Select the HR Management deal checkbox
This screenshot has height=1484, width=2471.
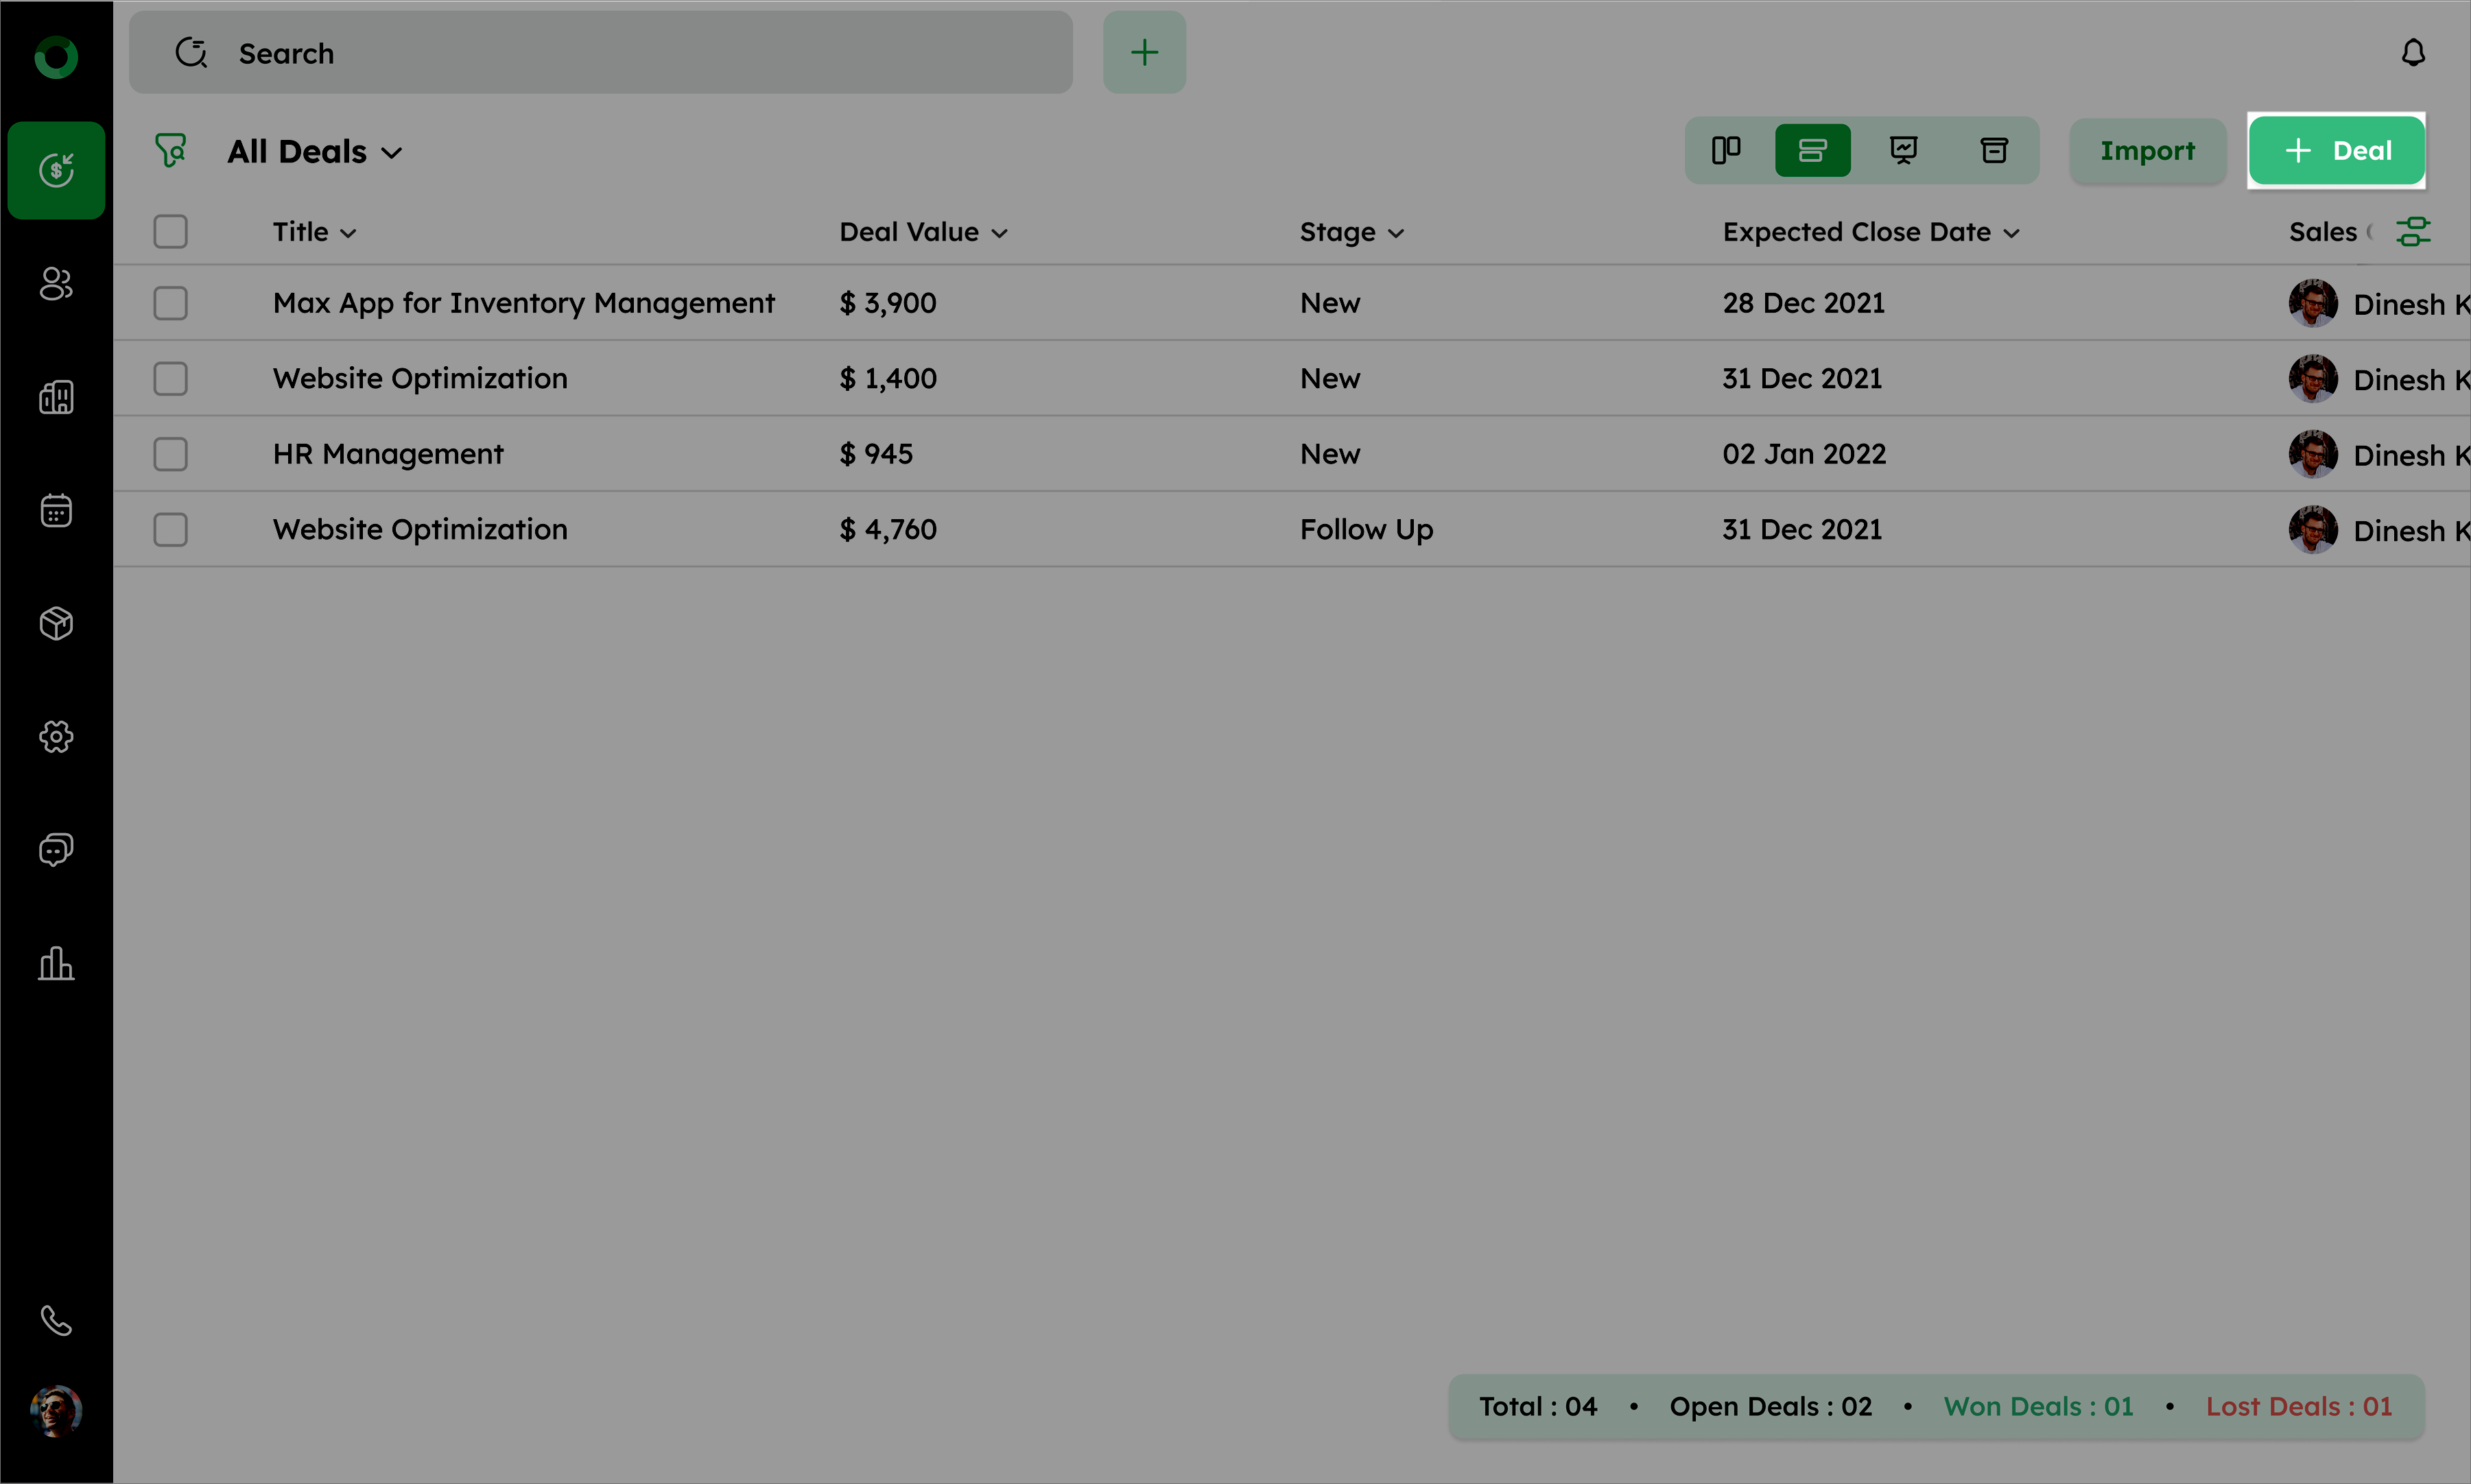pyautogui.click(x=170, y=454)
